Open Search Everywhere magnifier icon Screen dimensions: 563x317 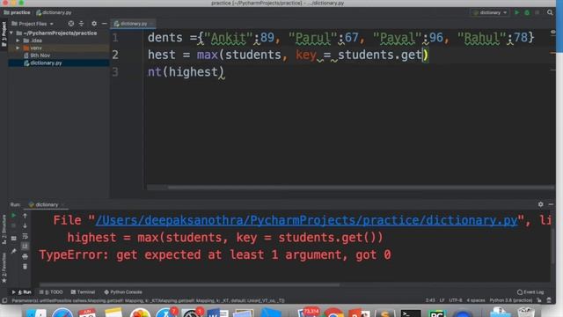pos(550,12)
